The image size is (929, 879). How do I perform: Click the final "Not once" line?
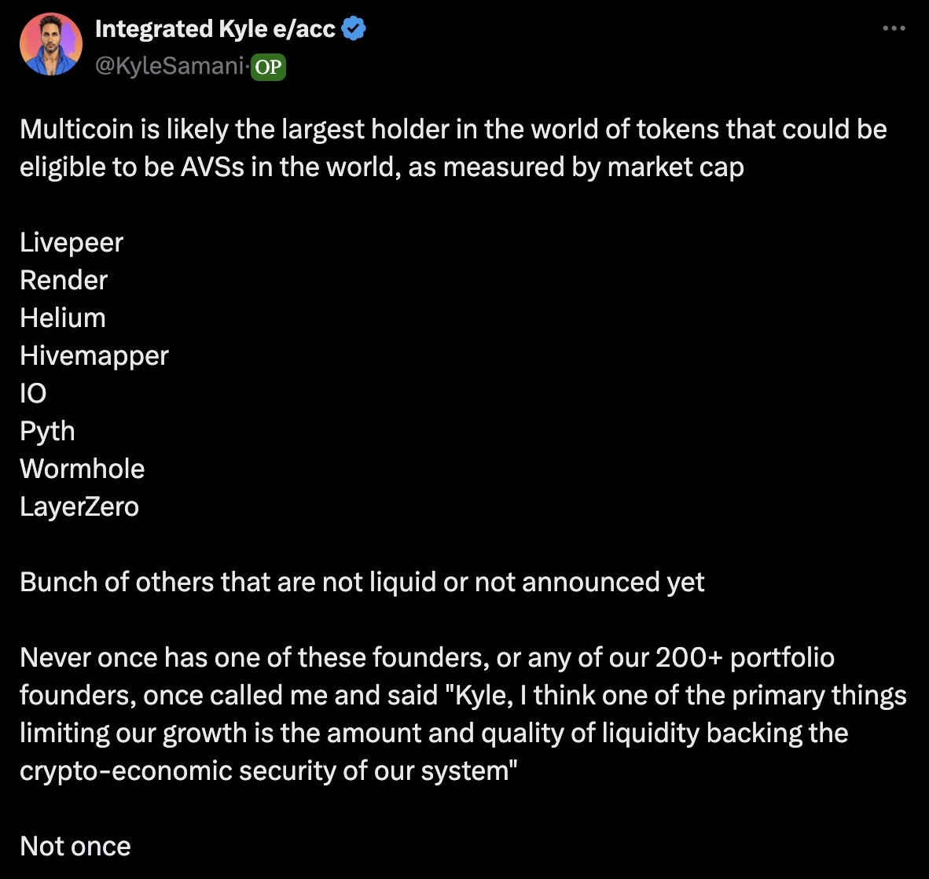coord(75,846)
